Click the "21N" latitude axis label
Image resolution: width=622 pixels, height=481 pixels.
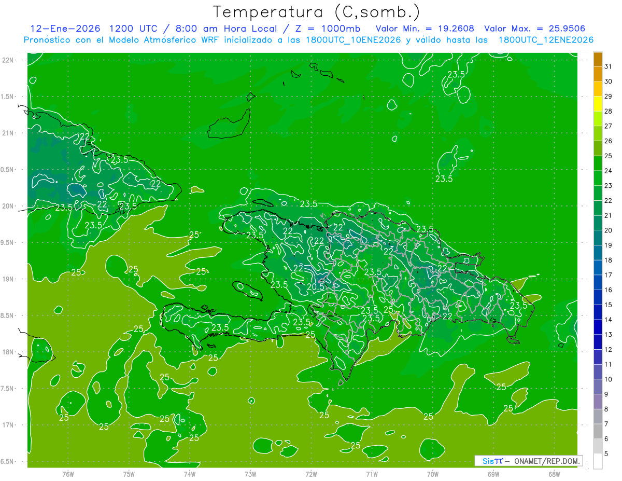pos(9,133)
